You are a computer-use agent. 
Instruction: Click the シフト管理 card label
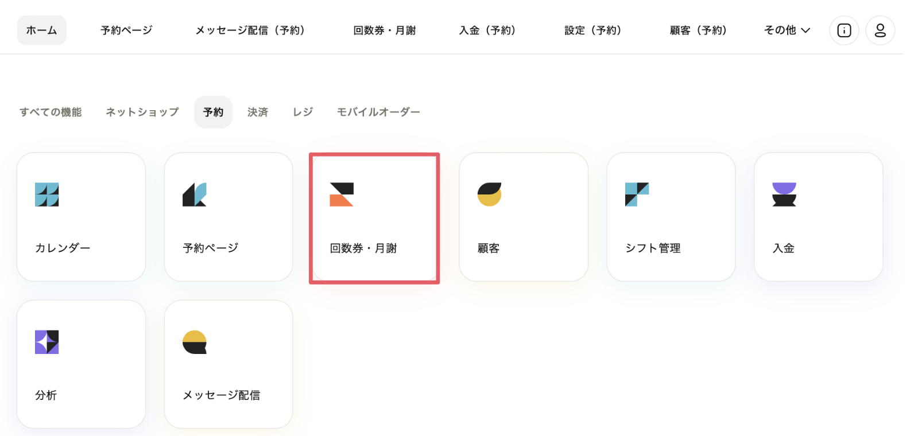[x=653, y=248]
